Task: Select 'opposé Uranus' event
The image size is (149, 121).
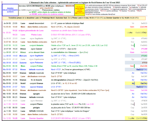Action: tap(36, 87)
